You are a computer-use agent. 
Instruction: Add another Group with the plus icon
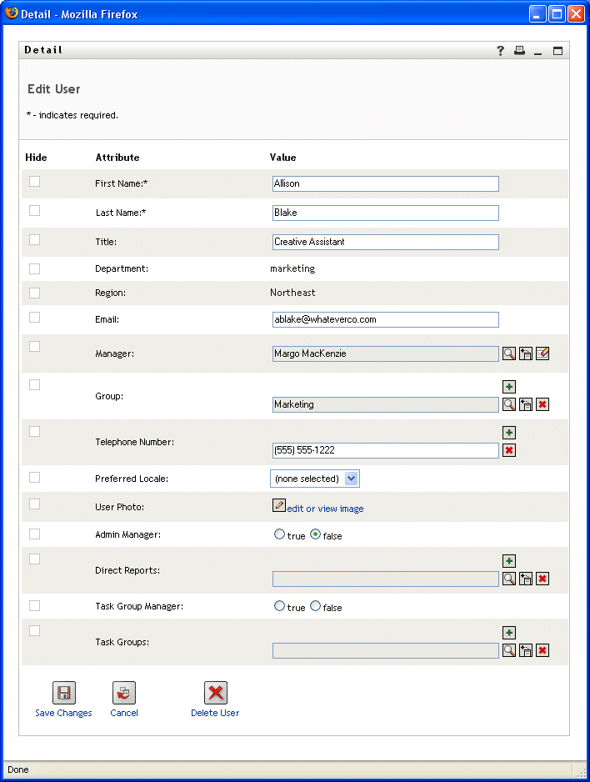point(509,387)
